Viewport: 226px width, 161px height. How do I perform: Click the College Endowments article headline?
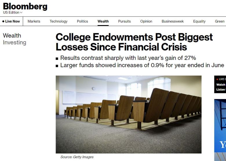[x=134, y=42]
